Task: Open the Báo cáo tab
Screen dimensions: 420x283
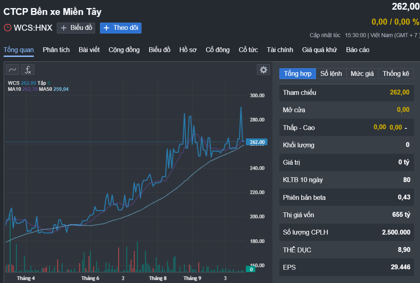Action: coord(358,50)
